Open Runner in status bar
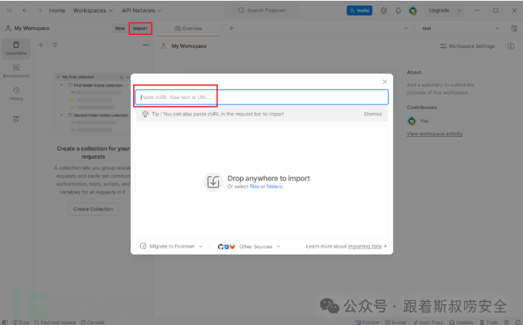This screenshot has height=325, width=523. click(x=396, y=323)
